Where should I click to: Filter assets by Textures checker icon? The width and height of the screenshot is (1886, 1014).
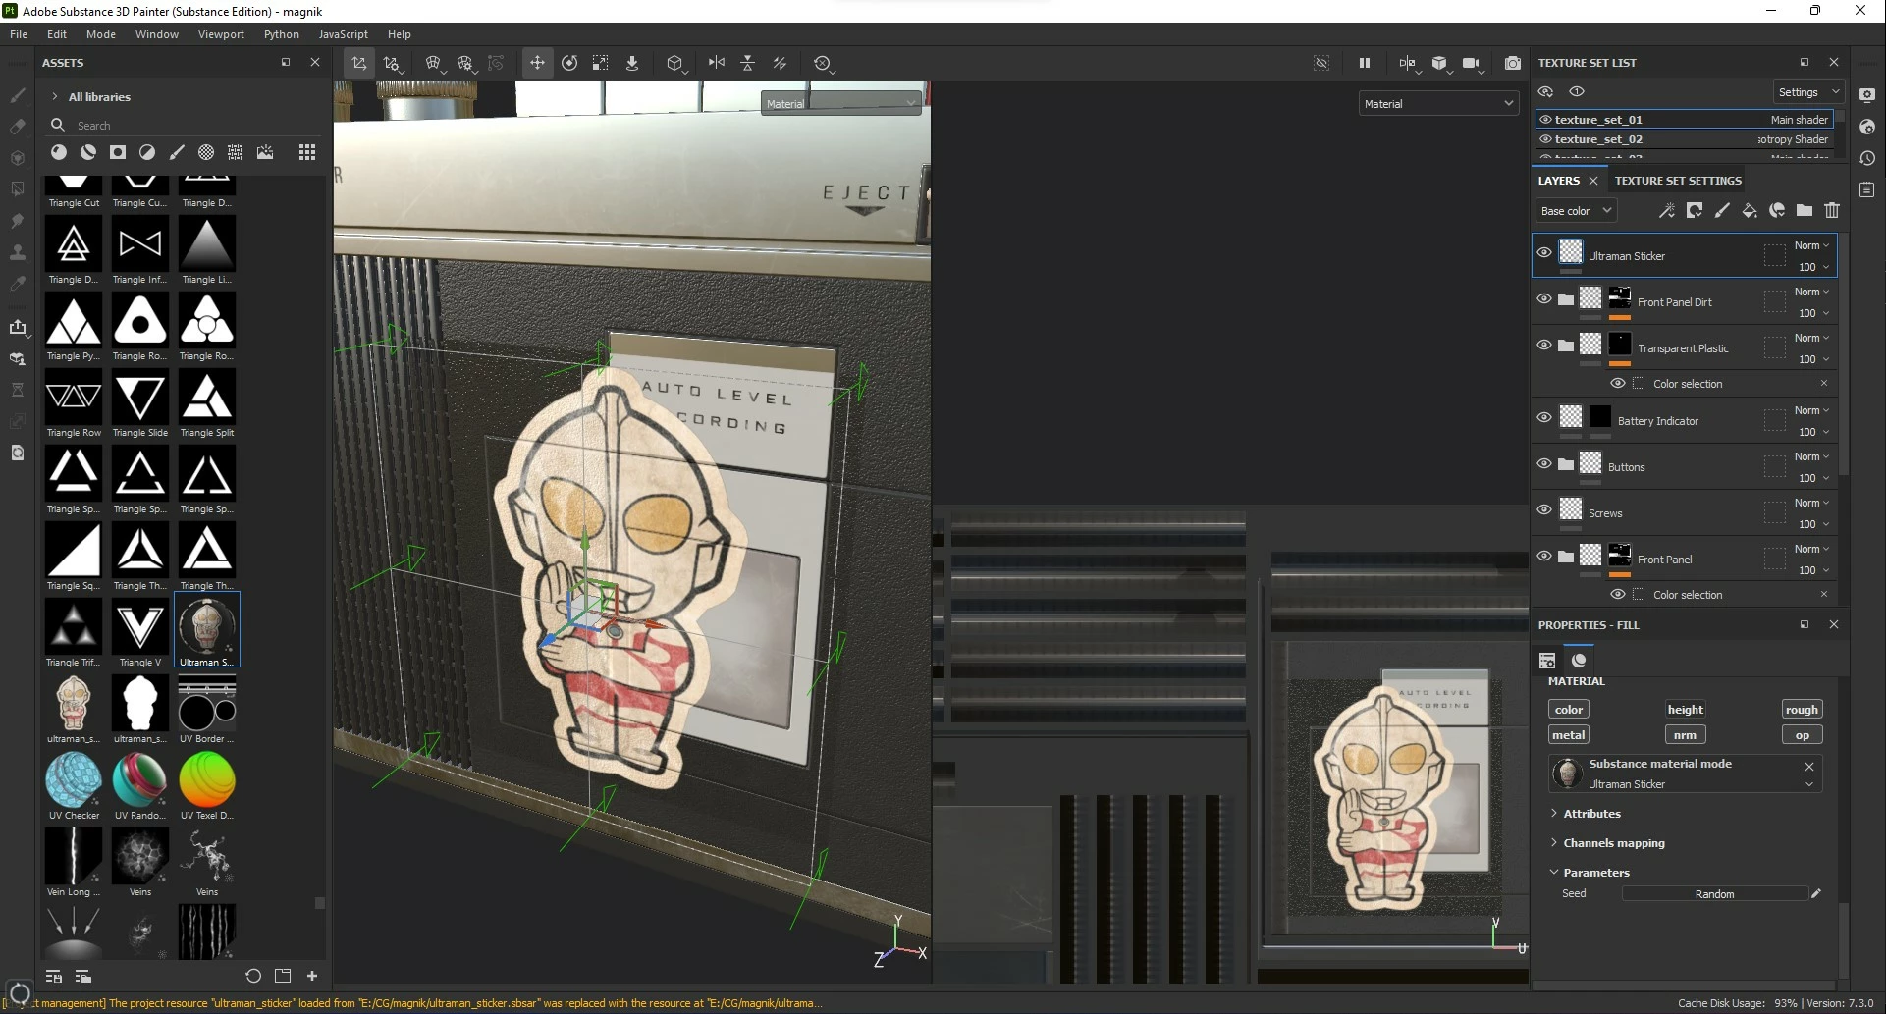[x=206, y=152]
